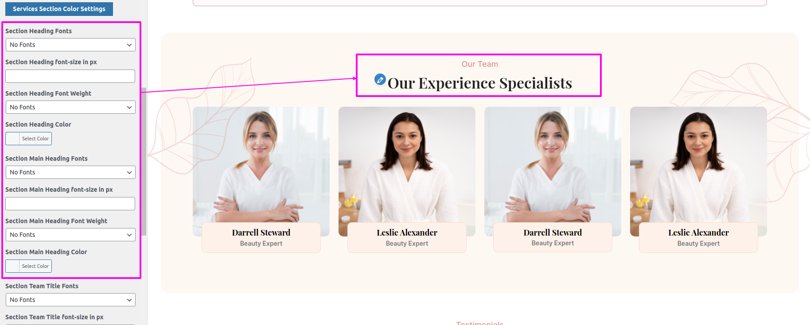Click the first Darrell Steward name card
Viewport: 810px width, 325px height.
point(261,237)
